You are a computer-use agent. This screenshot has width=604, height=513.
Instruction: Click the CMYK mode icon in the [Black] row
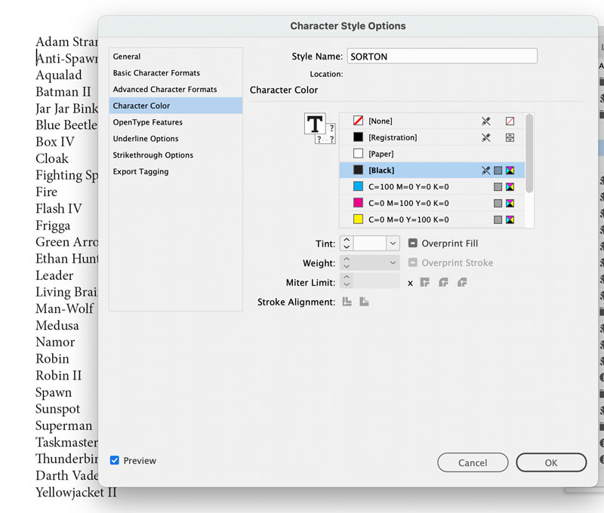510,170
